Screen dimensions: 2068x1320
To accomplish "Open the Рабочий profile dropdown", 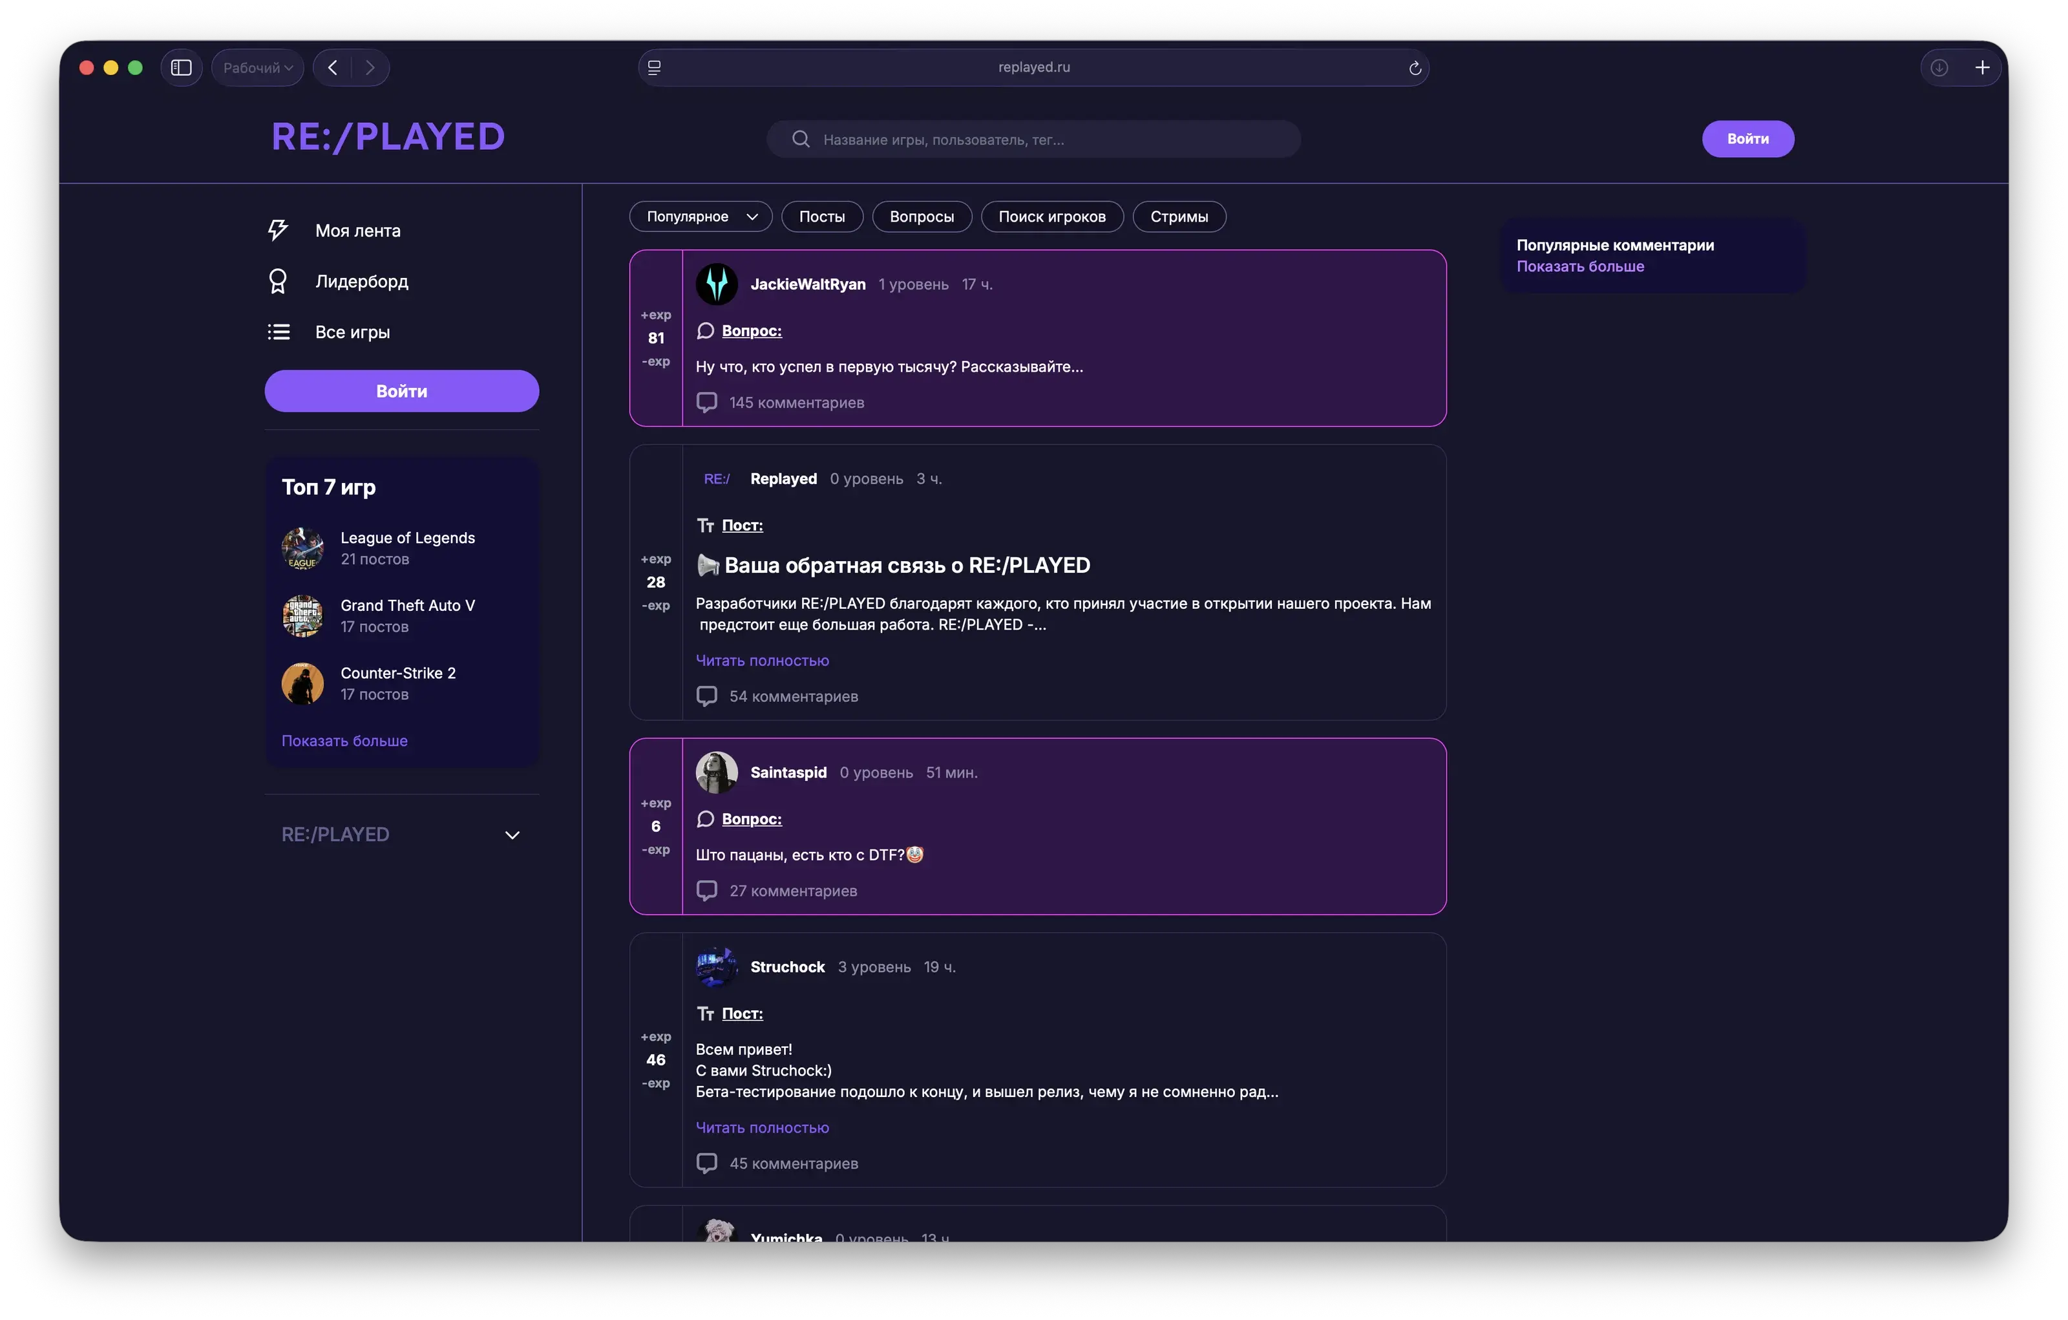I will click(x=257, y=68).
